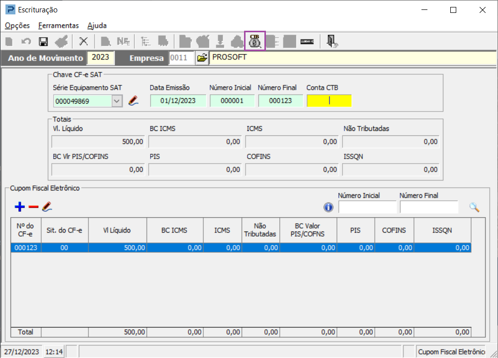Click the X delete toolbar icon
This screenshot has width=498, height=358.
click(83, 41)
